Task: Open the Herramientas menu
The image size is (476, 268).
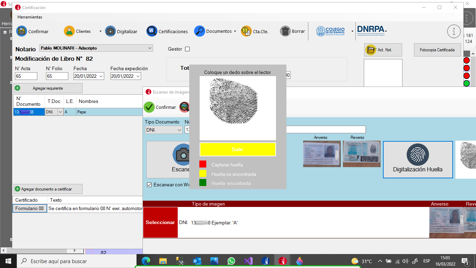Action: pyautogui.click(x=30, y=17)
